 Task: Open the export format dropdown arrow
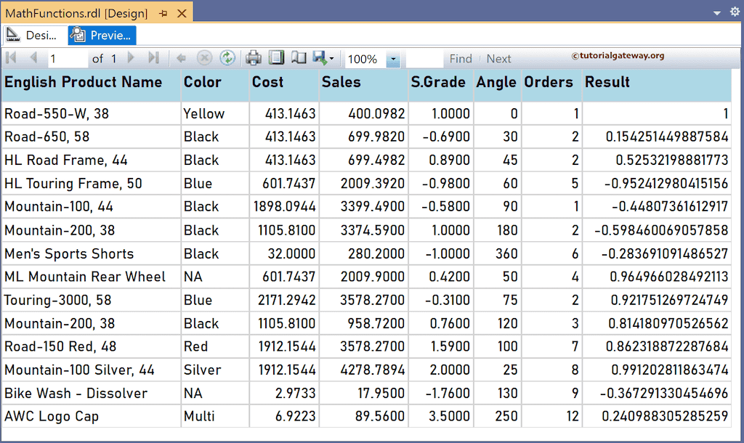pos(333,58)
